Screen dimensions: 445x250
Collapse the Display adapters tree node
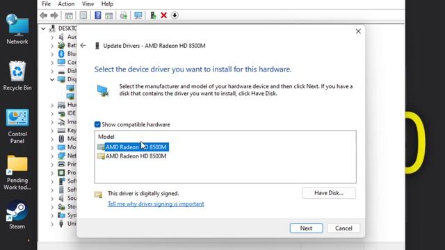pyautogui.click(x=52, y=80)
